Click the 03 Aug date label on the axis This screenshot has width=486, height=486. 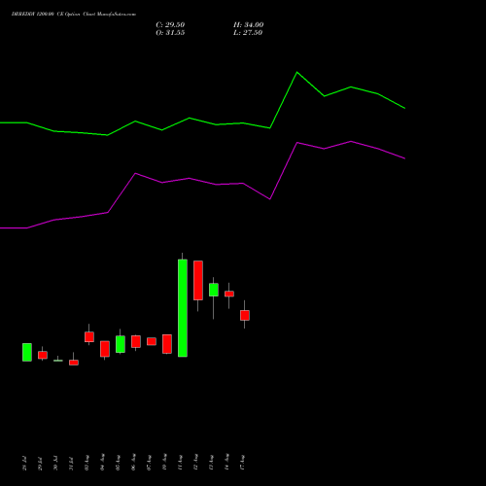[x=87, y=463]
